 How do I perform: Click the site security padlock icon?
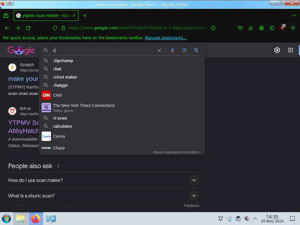point(63,28)
